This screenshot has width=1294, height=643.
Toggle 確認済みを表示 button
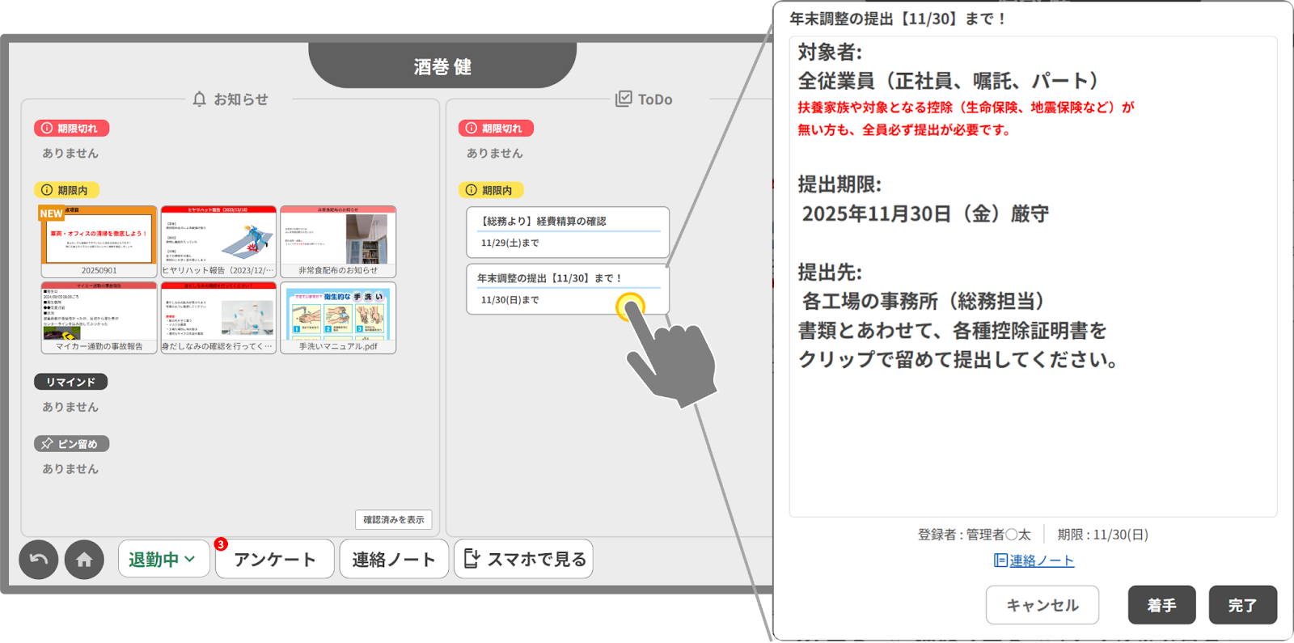[393, 520]
